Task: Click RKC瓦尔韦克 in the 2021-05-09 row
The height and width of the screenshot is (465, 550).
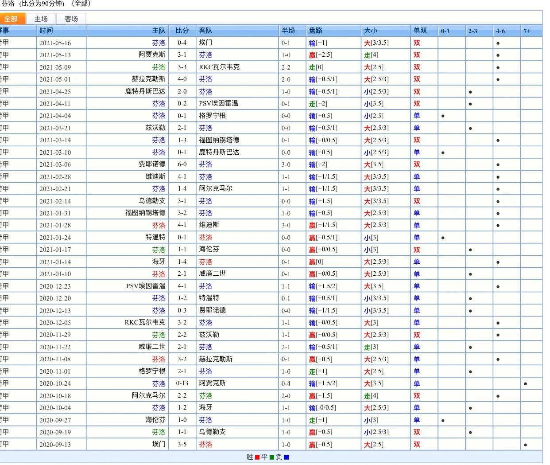Action: pos(219,67)
